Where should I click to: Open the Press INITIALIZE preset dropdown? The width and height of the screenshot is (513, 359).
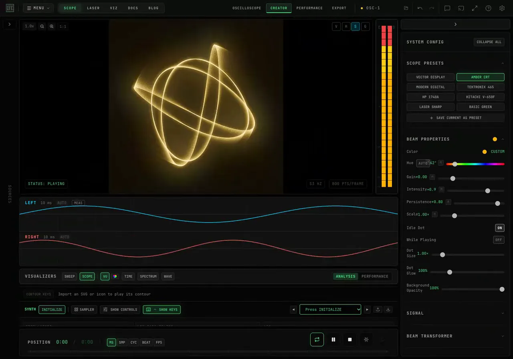pos(330,309)
